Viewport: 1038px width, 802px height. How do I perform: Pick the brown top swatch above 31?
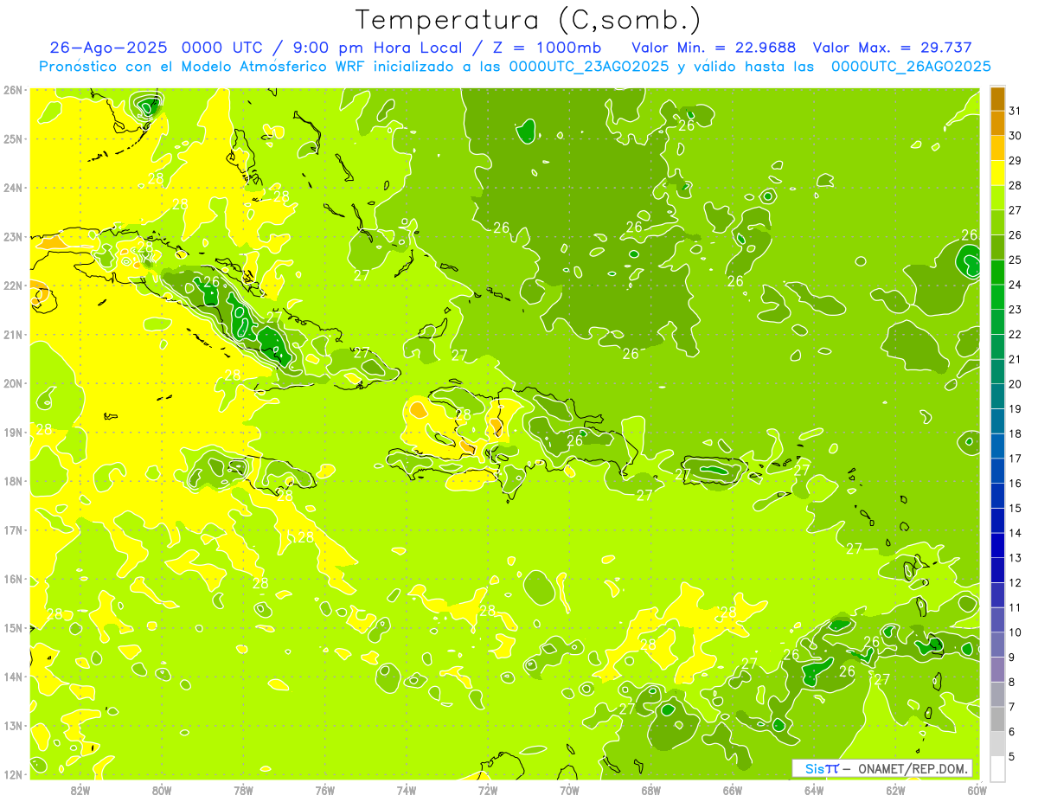click(x=997, y=99)
